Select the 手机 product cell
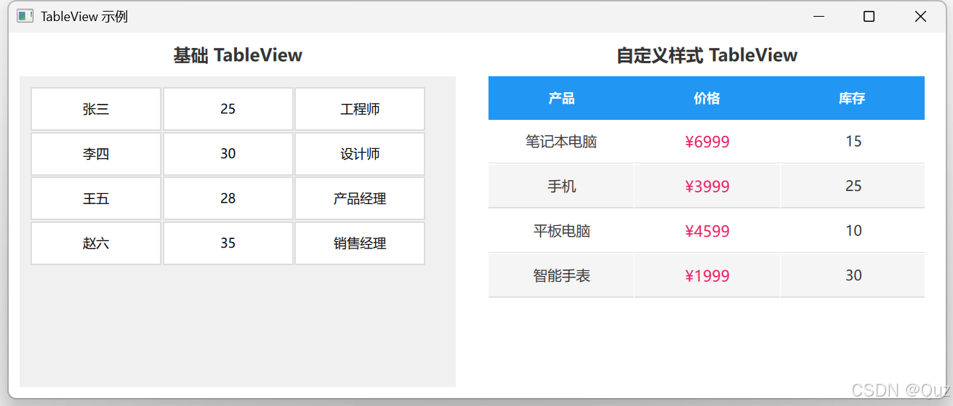Viewport: 953px width, 406px height. 561,186
